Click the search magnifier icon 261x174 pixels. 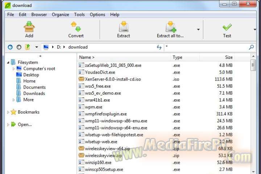[x=251, y=47]
